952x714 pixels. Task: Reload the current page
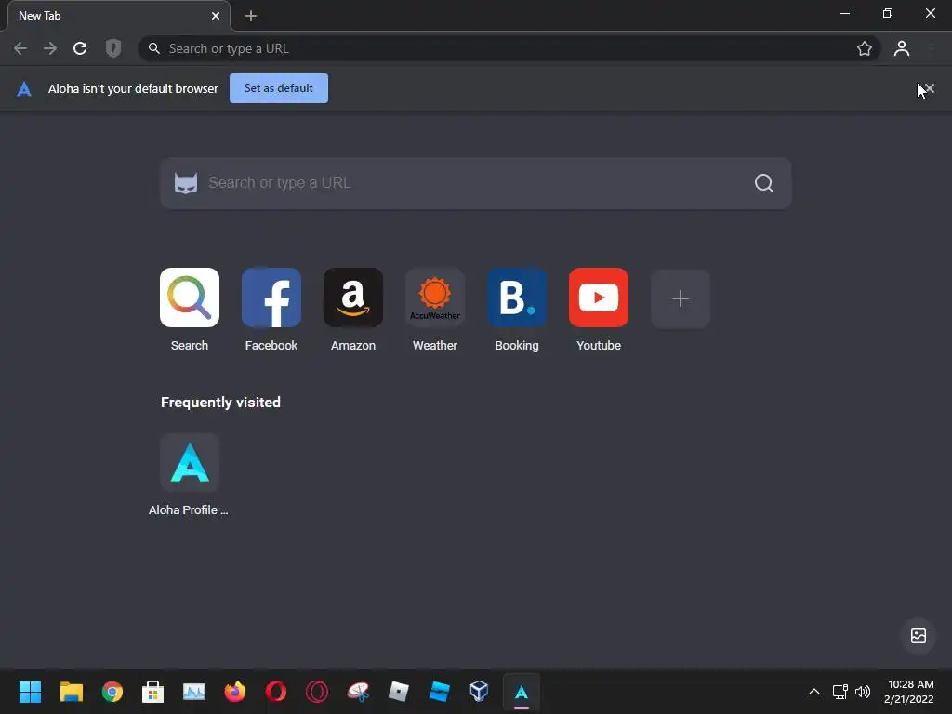coord(80,48)
